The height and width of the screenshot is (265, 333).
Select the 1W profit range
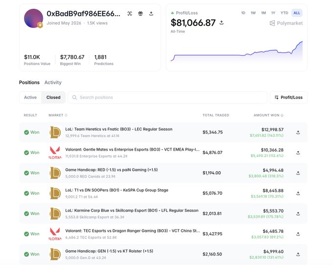tap(253, 13)
